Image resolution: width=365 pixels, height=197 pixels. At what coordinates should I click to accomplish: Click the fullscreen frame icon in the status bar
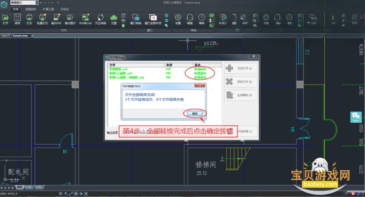coord(86,194)
